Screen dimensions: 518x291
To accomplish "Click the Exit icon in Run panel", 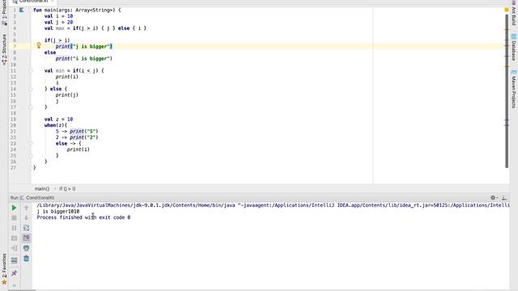I will click(14, 248).
